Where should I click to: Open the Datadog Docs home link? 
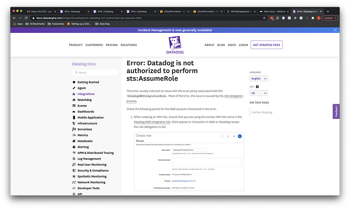[x=84, y=64]
